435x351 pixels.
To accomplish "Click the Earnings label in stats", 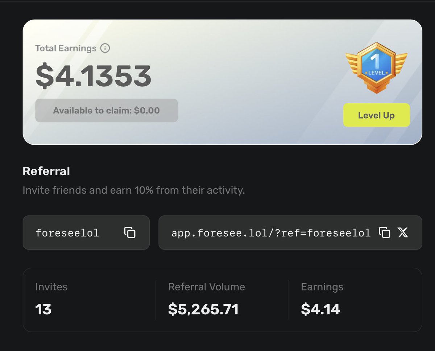I will [x=322, y=287].
